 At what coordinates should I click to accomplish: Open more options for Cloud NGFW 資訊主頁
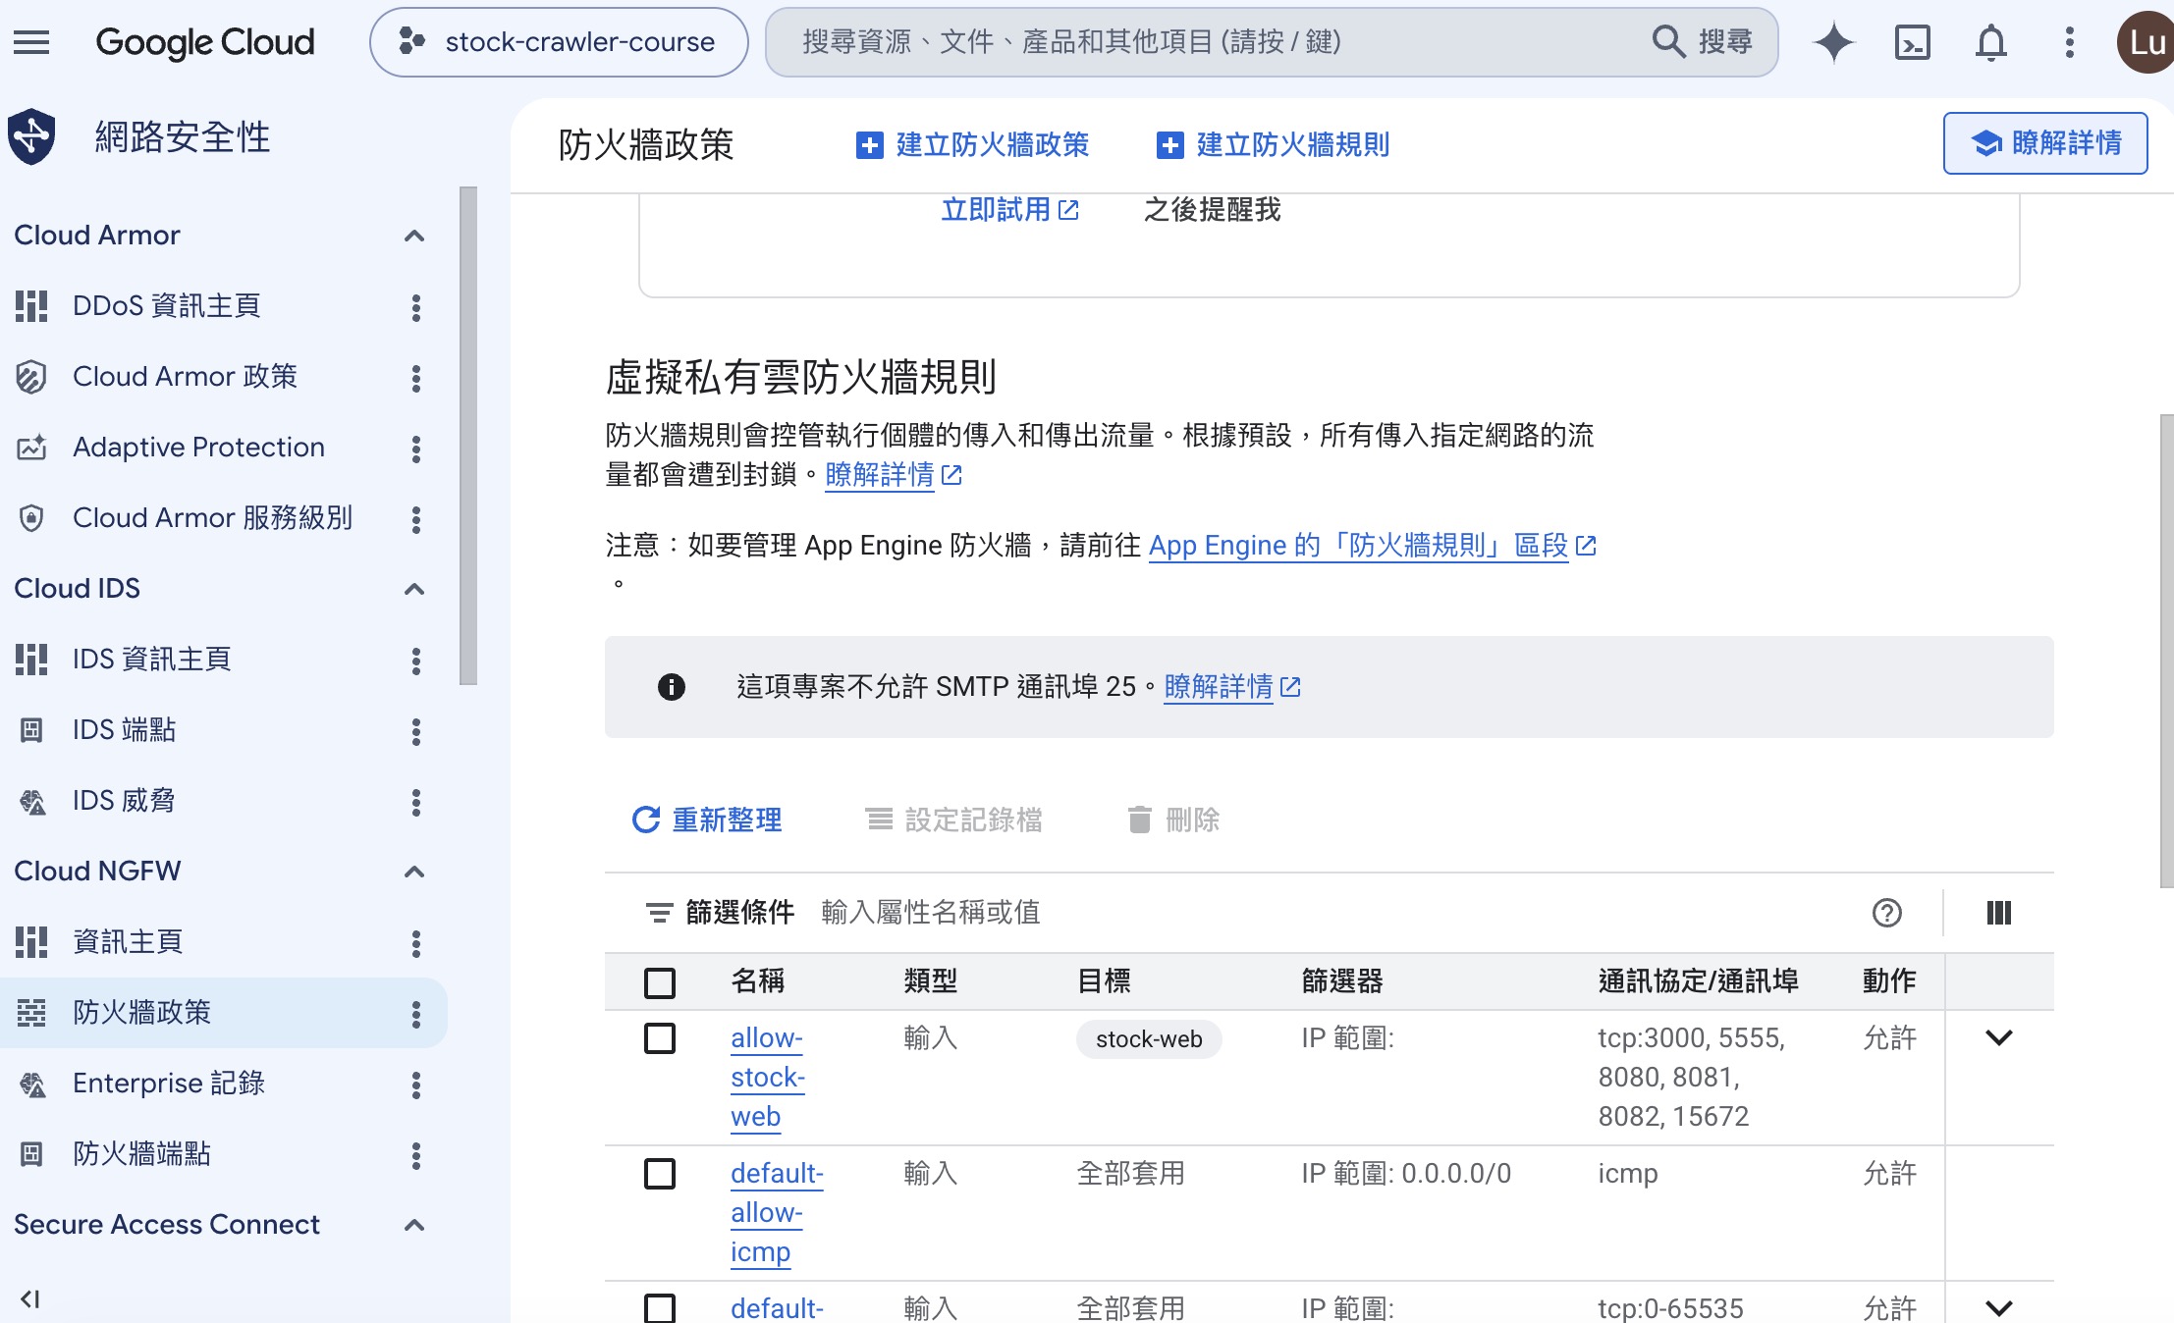pos(416,943)
